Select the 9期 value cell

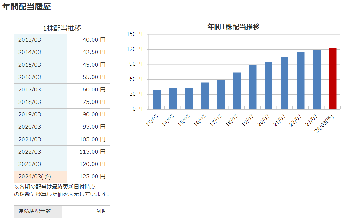pyautogui.click(x=101, y=211)
